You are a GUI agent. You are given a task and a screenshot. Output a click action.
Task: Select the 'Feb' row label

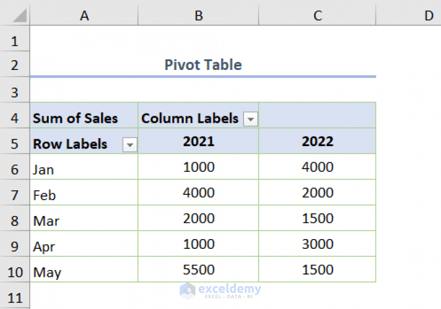point(84,193)
